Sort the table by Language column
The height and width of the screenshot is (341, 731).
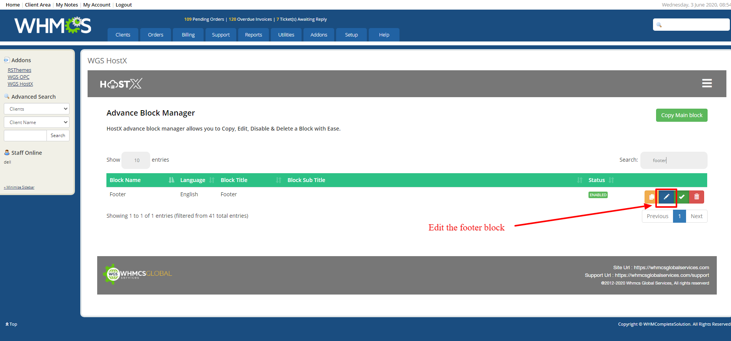click(193, 180)
